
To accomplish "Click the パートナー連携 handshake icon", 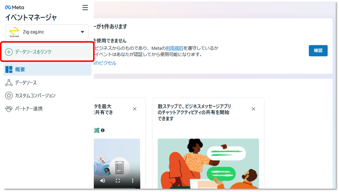I will (x=9, y=109).
